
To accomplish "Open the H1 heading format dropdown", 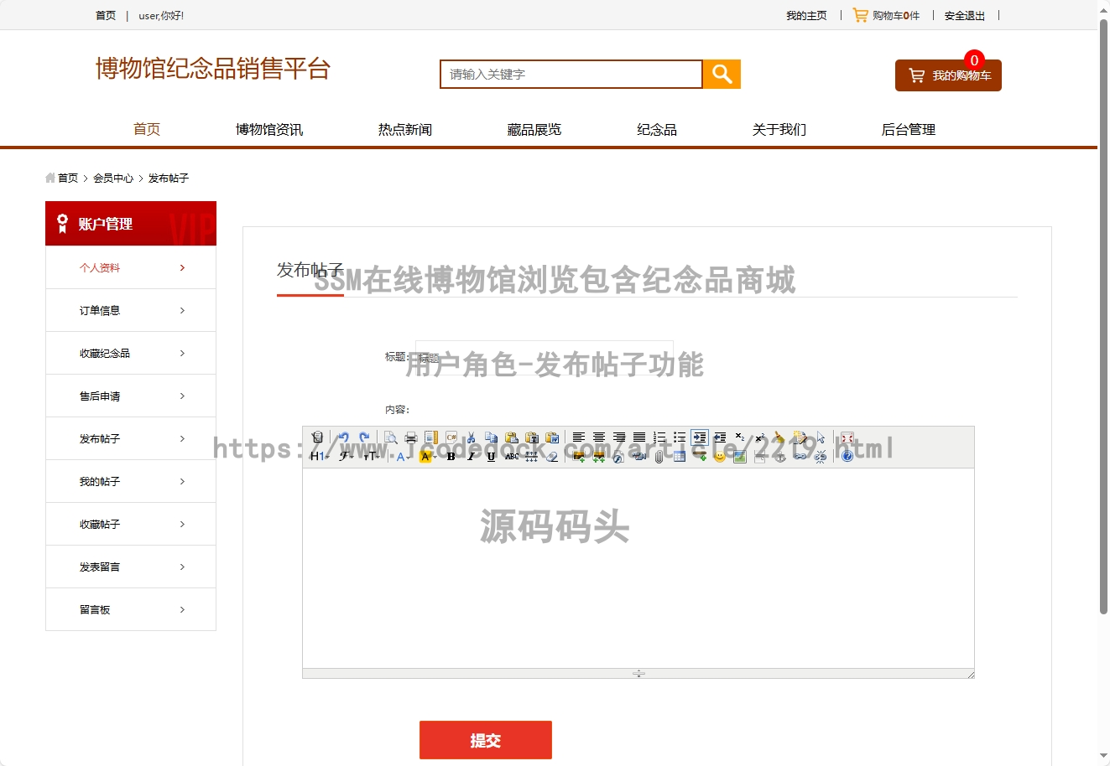I will 320,457.
